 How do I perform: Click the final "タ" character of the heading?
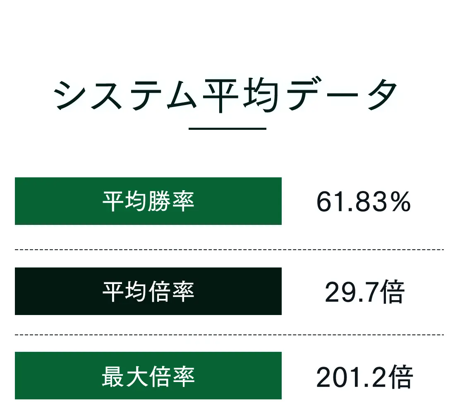[380, 95]
